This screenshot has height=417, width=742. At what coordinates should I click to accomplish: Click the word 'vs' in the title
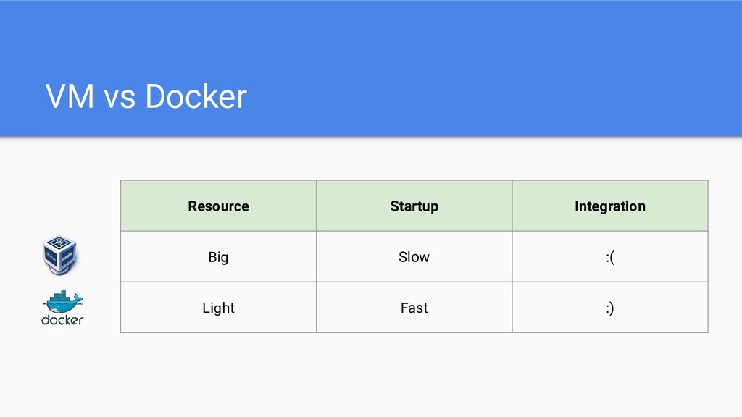(x=118, y=96)
